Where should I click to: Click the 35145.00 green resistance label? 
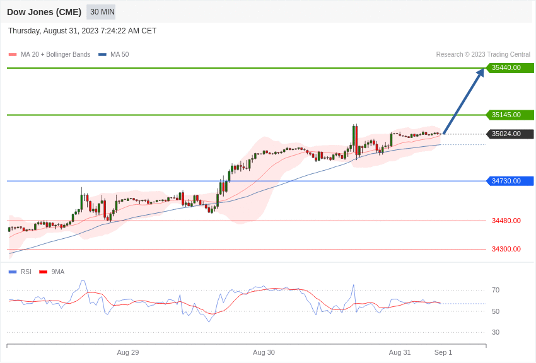coord(510,115)
